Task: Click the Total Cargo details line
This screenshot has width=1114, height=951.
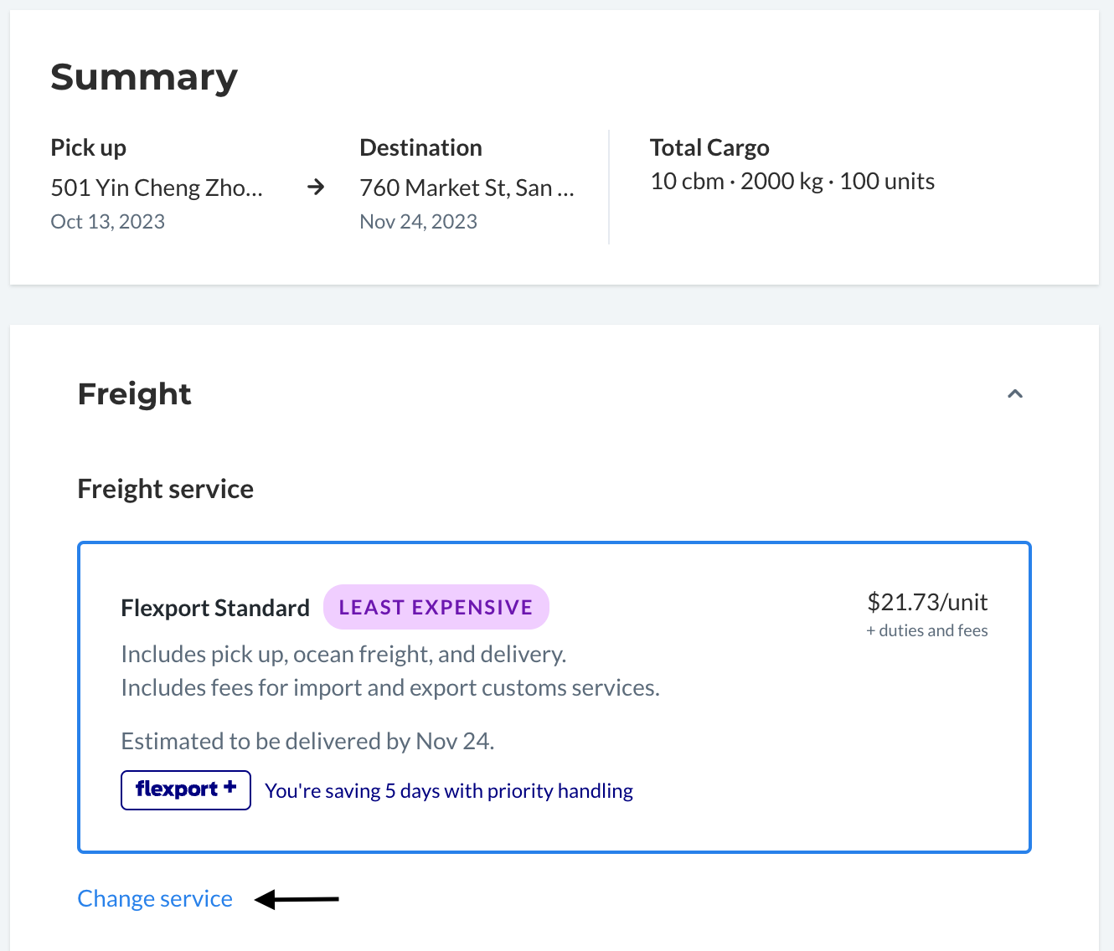Action: pos(792,181)
